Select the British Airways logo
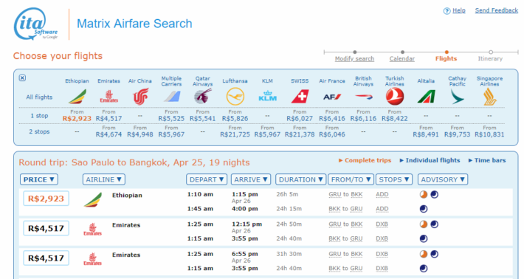The height and width of the screenshot is (279, 524). 364,97
